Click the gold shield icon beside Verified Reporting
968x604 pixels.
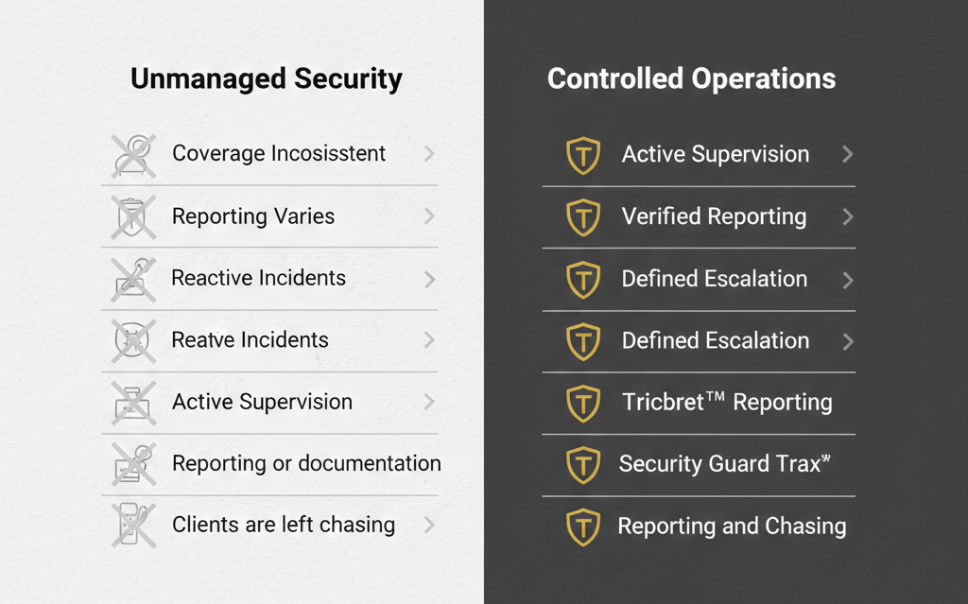click(583, 217)
